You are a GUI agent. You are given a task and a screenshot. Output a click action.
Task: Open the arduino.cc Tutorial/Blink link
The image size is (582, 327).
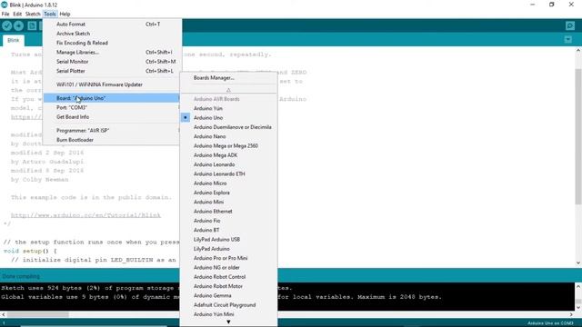coord(85,215)
